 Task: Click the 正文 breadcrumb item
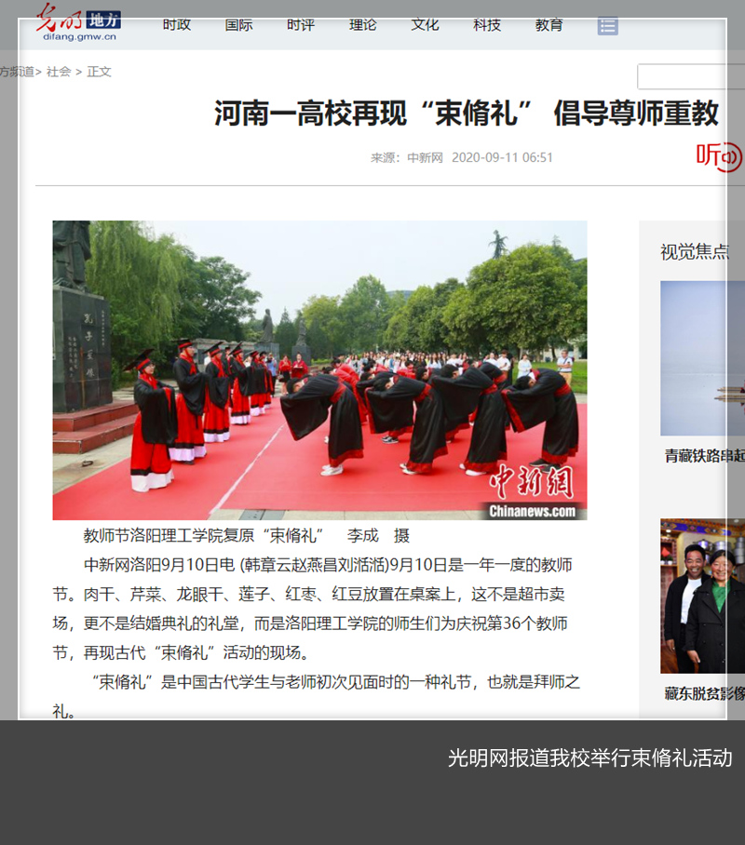(x=99, y=72)
